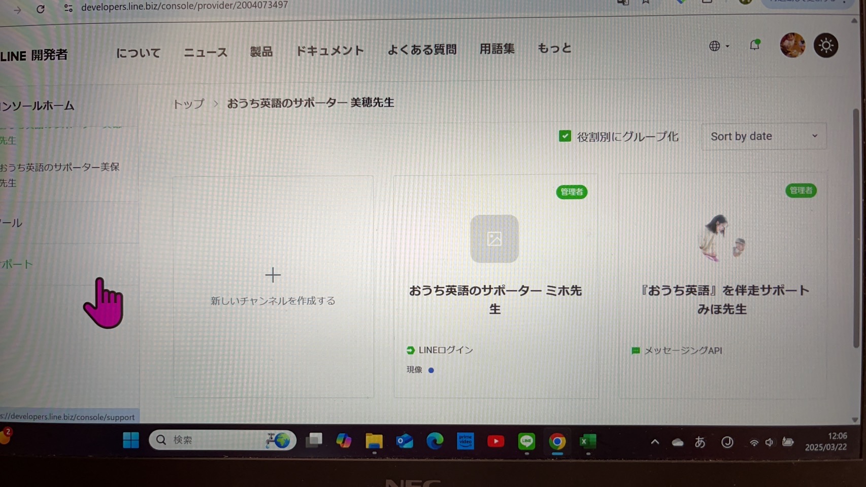Viewport: 866px width, 487px height.
Task: Click the taskbar 検索 search box
Action: [222, 440]
